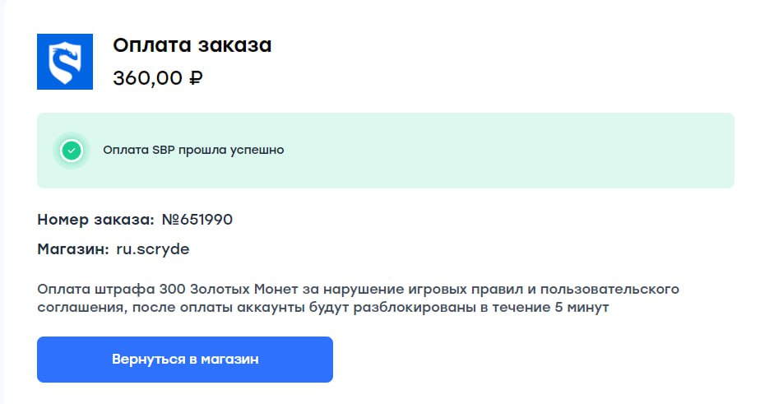Click the ruble currency symbol
Viewport: 760px width, 404px height.
pos(196,79)
